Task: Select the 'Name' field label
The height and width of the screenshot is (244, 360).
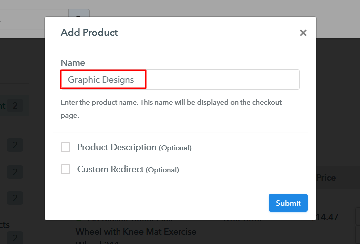Action: 73,63
